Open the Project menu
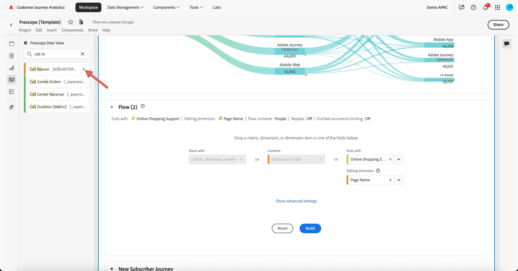 tap(25, 30)
